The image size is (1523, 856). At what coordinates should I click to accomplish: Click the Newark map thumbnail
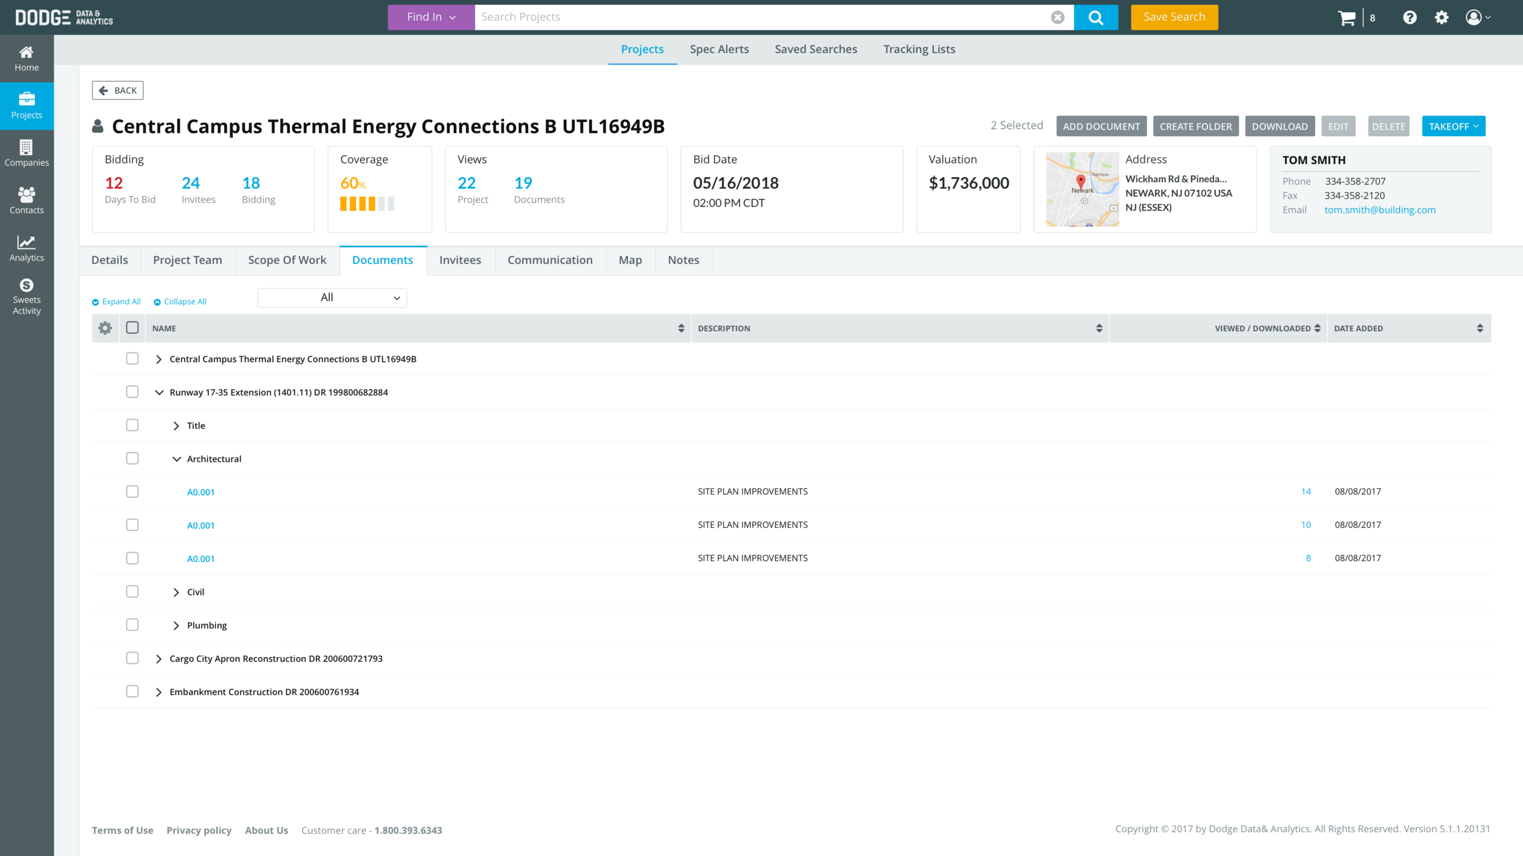coord(1082,189)
